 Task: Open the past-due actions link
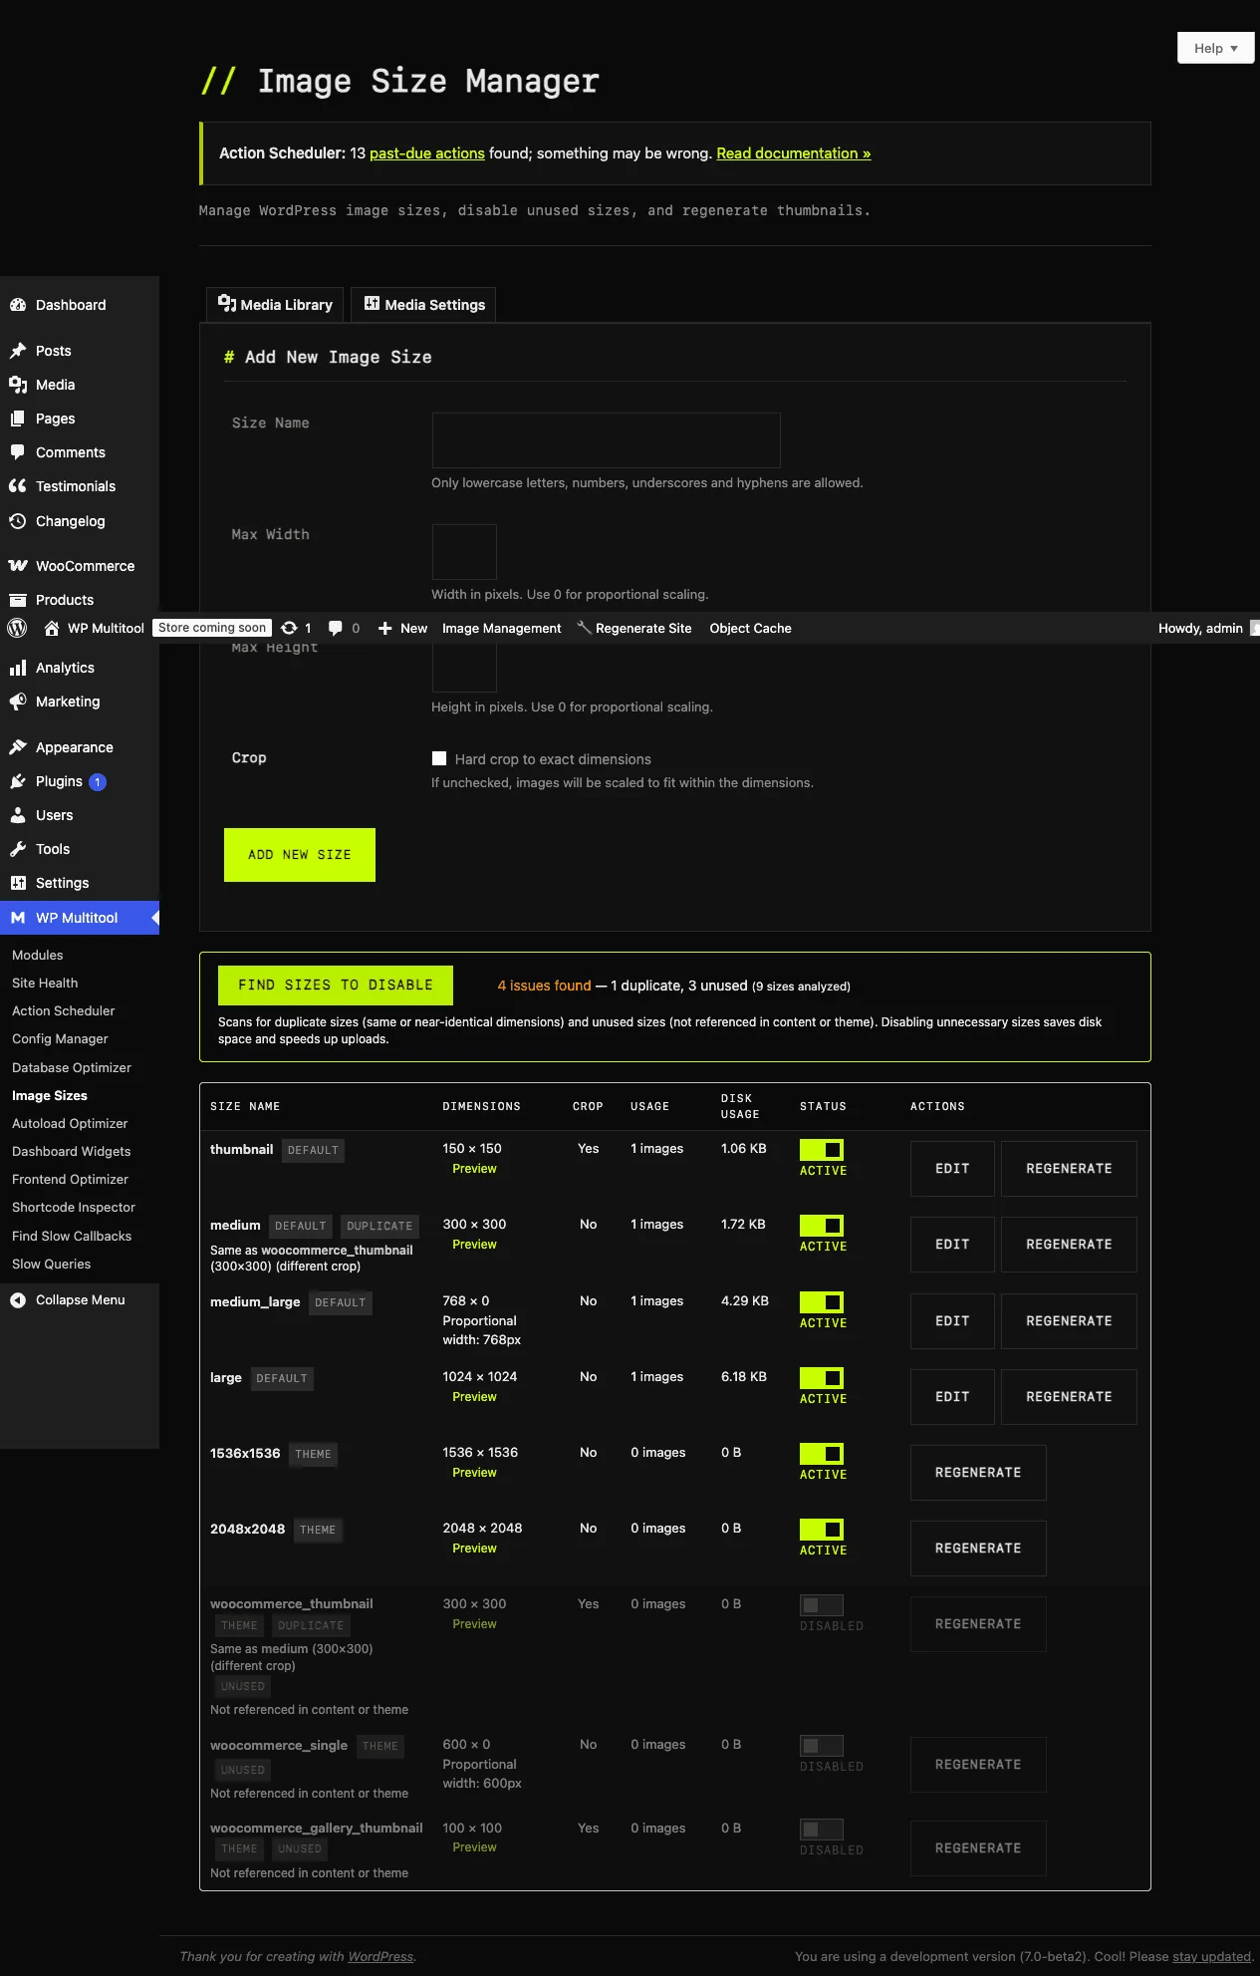pos(427,153)
